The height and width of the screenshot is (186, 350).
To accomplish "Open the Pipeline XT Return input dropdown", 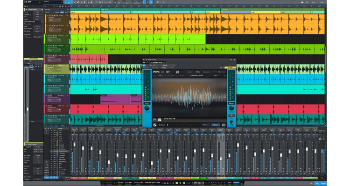I will [217, 76].
